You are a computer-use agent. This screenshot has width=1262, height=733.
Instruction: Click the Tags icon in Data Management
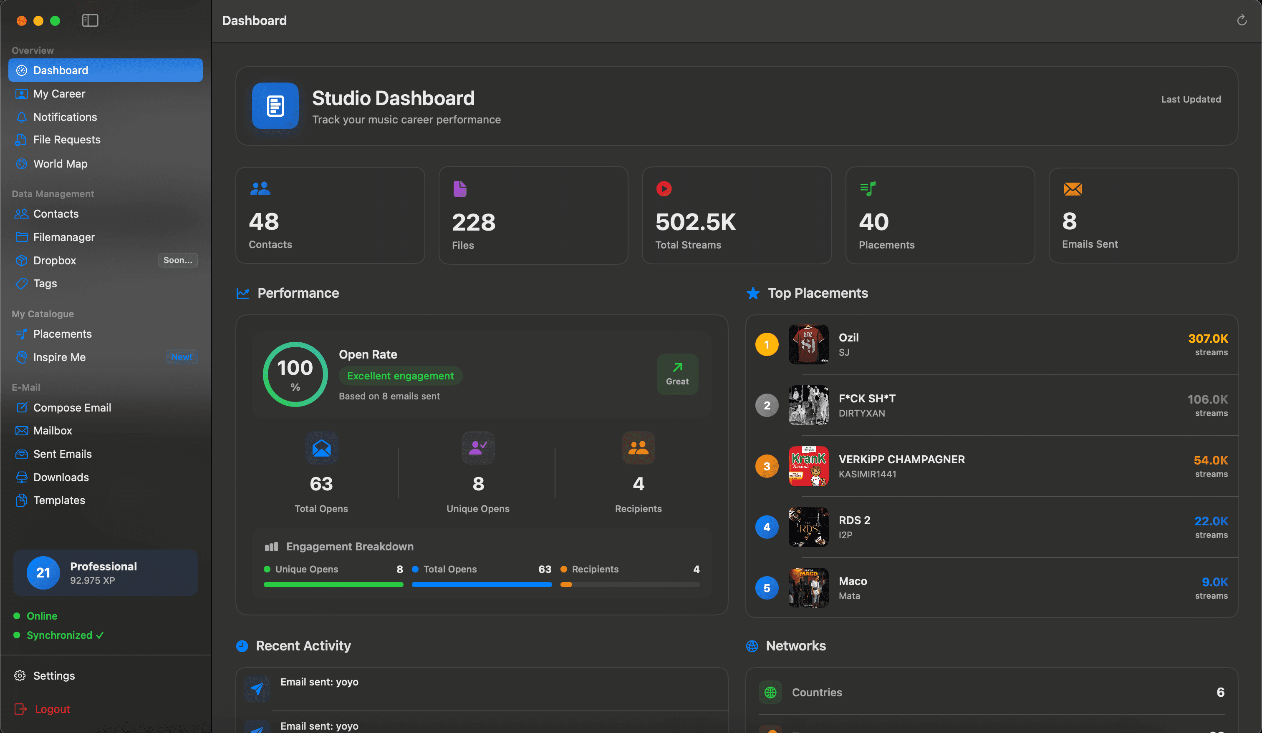22,283
